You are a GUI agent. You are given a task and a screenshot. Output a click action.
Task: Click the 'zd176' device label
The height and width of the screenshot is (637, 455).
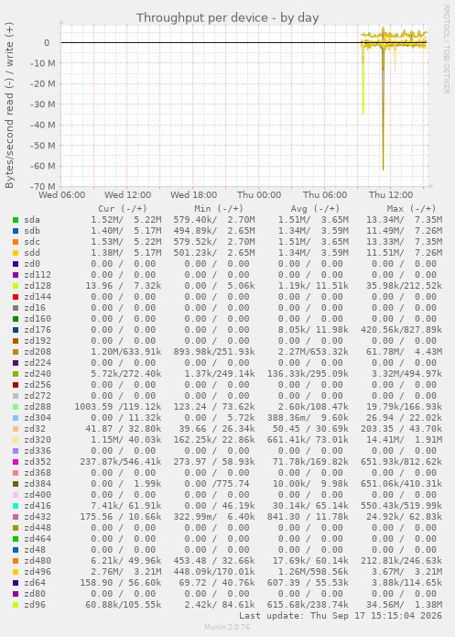pyautogui.click(x=38, y=329)
